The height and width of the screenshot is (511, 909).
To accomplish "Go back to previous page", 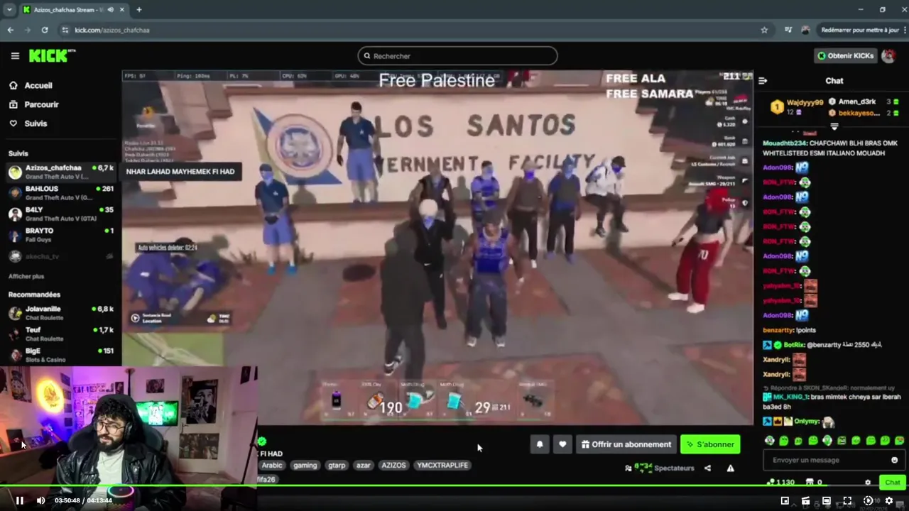I will click(10, 30).
